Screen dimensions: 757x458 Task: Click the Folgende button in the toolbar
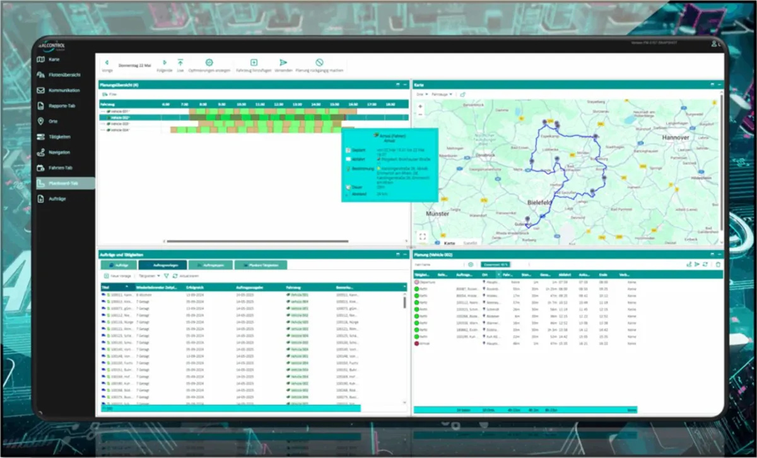pyautogui.click(x=164, y=61)
